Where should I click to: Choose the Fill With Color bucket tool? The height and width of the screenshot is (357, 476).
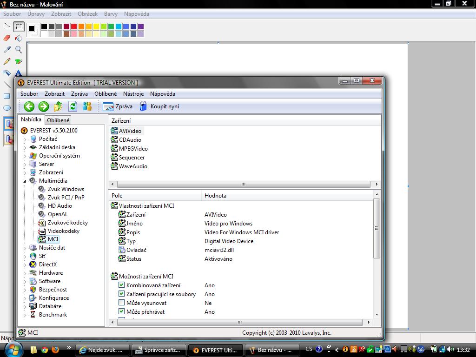pyautogui.click(x=19, y=38)
